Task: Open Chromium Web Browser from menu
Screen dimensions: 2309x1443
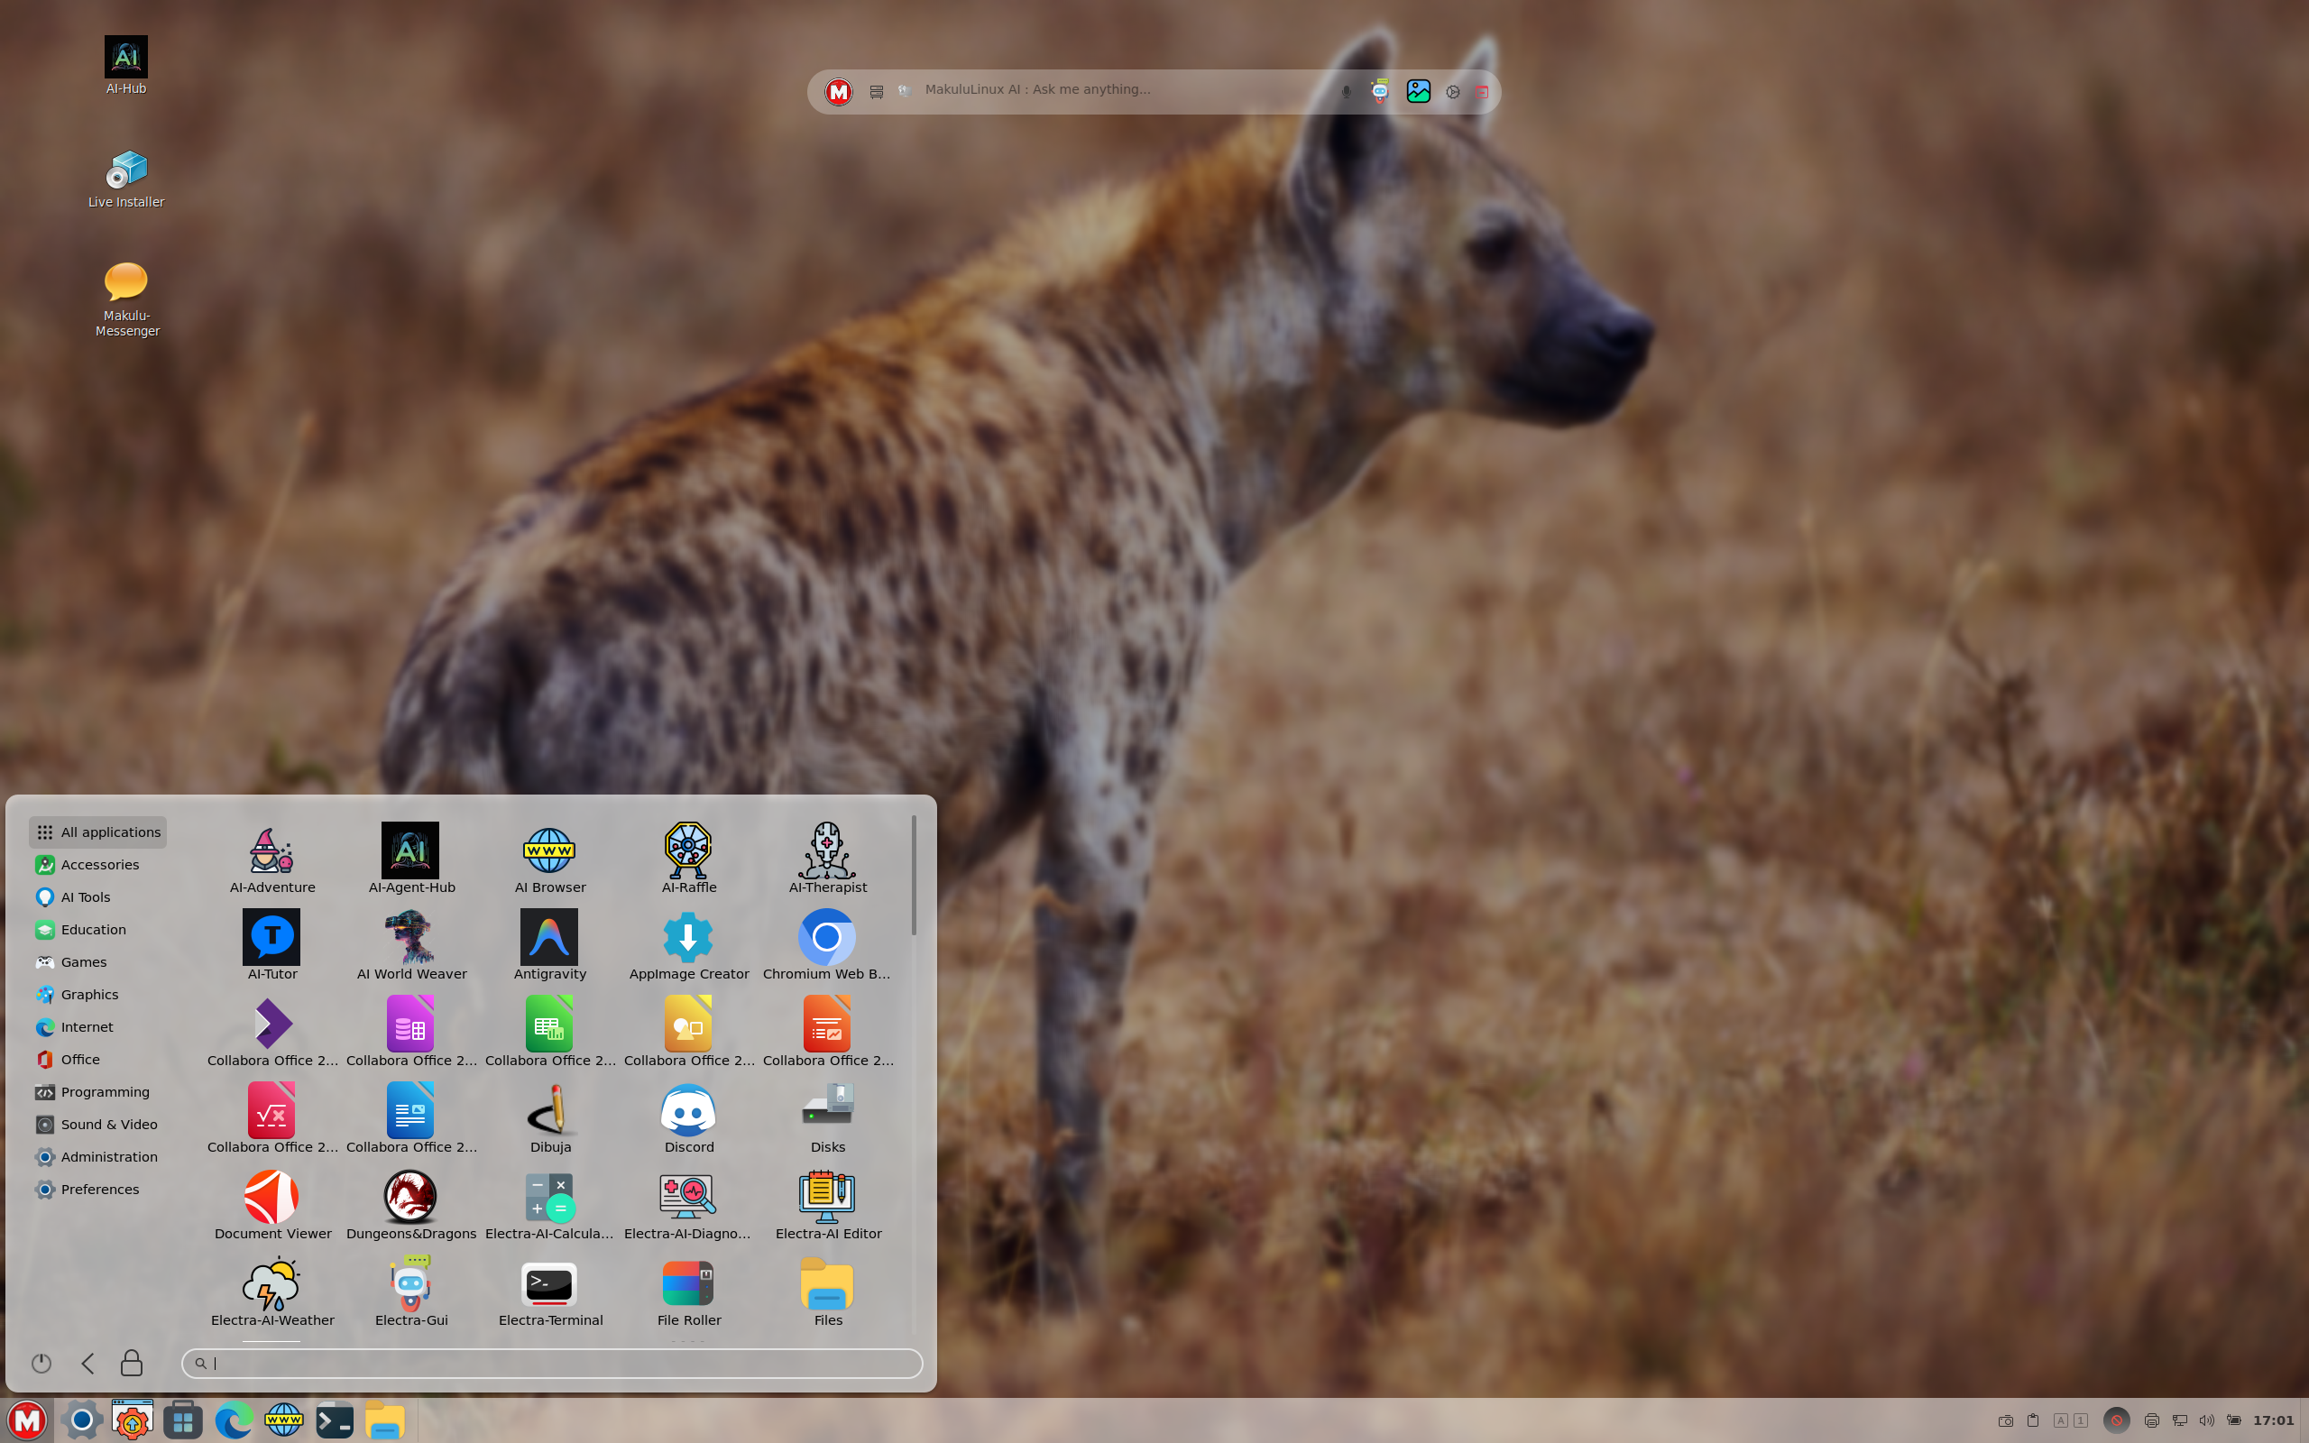Action: point(827,945)
